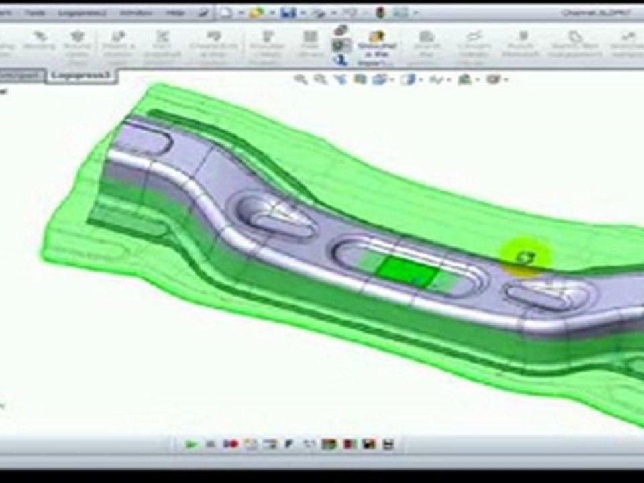Click the Open file folder icon
The width and height of the screenshot is (644, 483).
tap(257, 13)
